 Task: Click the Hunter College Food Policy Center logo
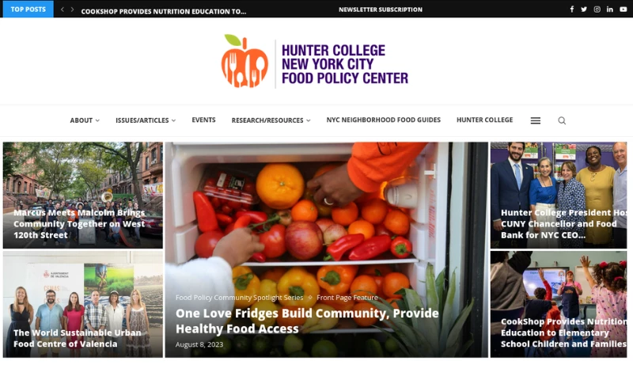(x=314, y=61)
